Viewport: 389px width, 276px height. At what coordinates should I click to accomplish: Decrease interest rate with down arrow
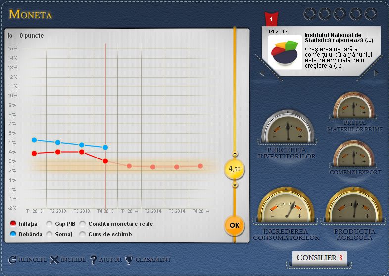[x=235, y=185]
